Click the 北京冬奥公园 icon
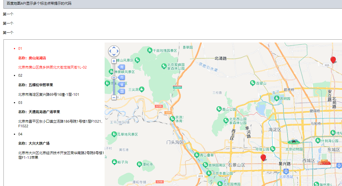 209,173
